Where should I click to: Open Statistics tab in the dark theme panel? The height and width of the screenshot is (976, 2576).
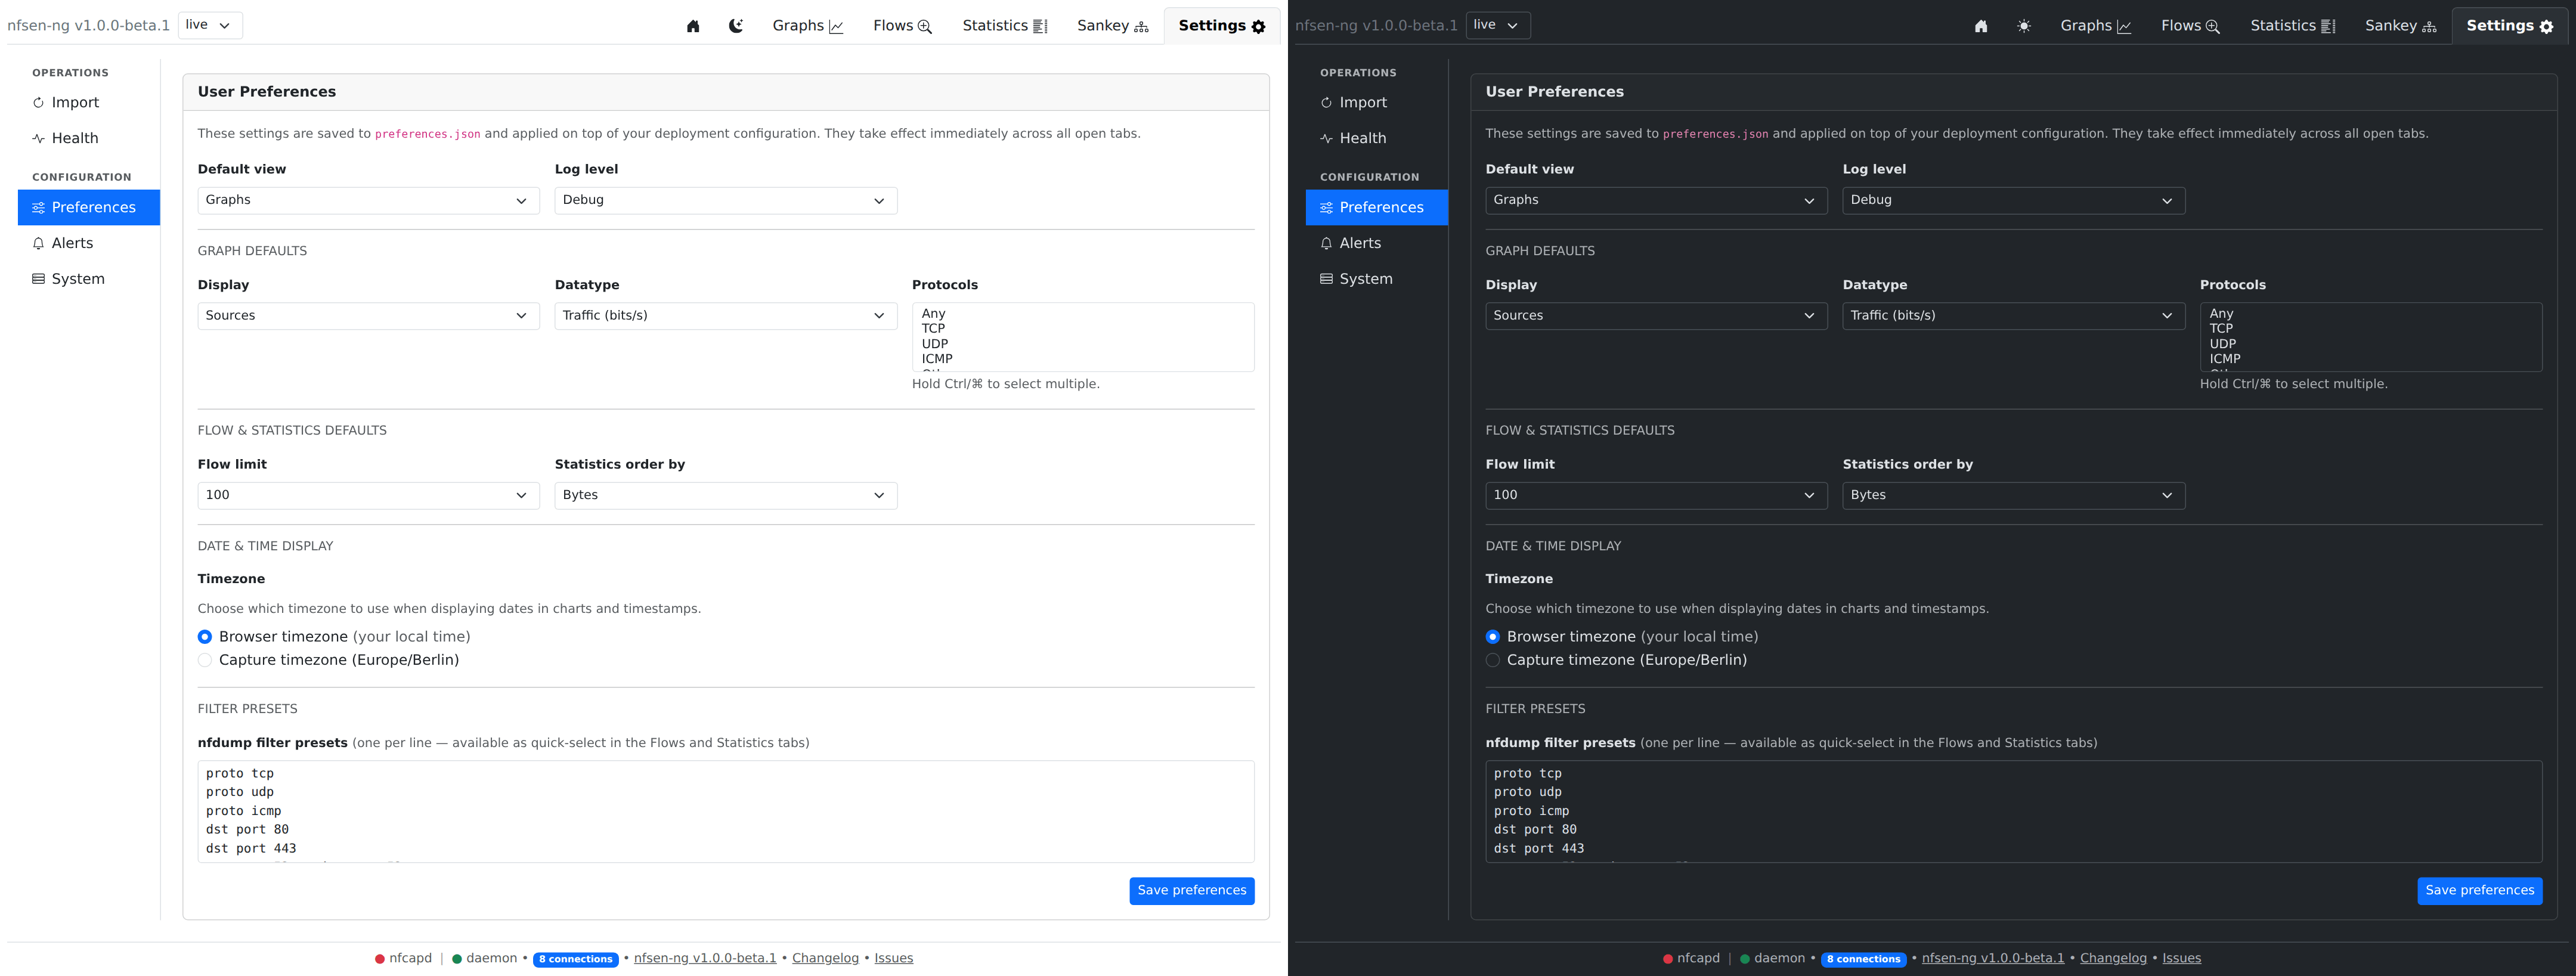[x=2293, y=26]
